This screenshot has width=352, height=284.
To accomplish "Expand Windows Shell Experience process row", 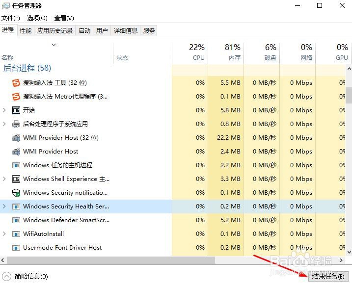I will coord(4,179).
